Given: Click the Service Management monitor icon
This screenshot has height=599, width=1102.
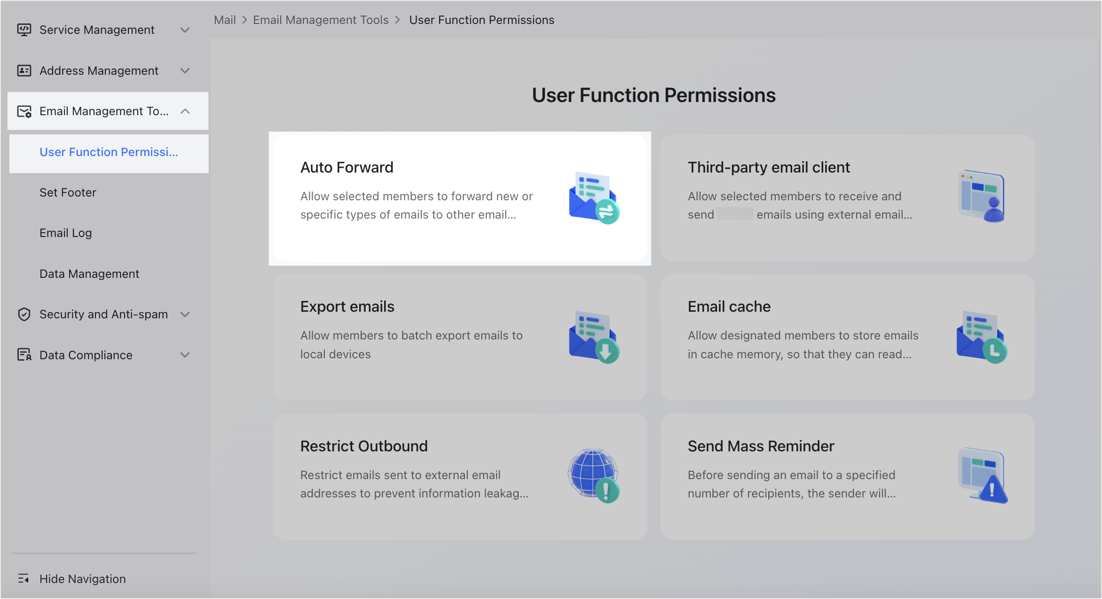Looking at the screenshot, I should tap(24, 29).
